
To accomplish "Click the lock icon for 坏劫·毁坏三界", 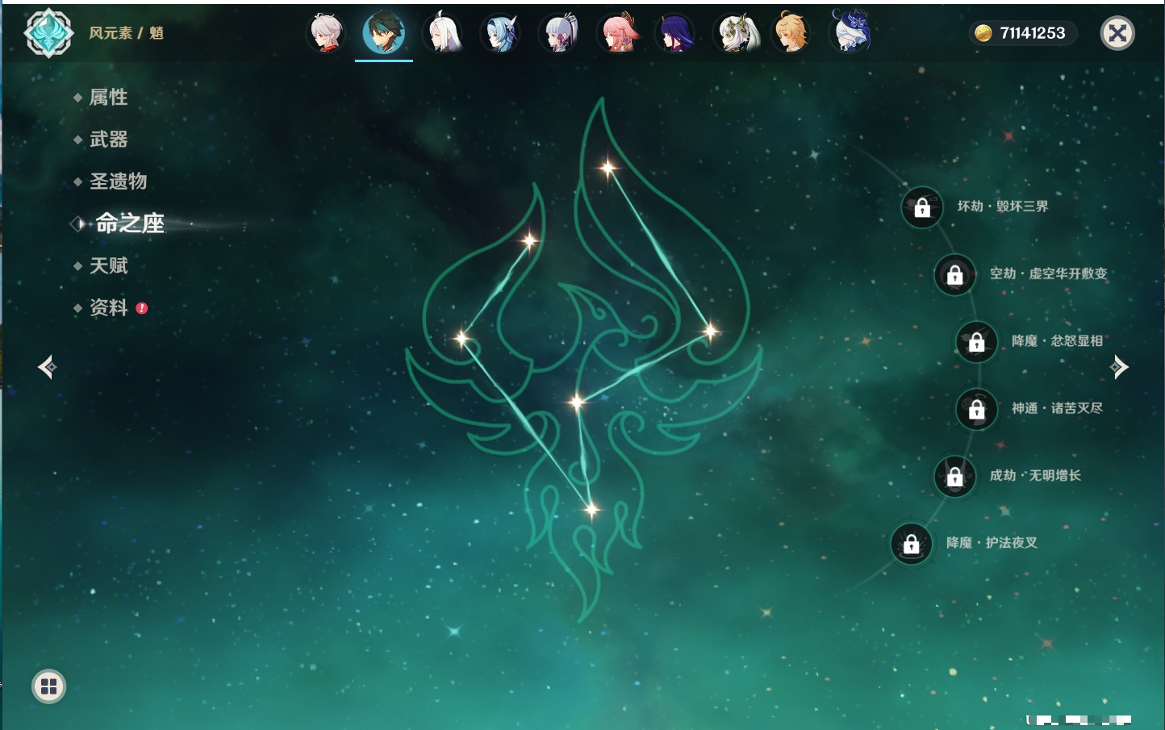I will point(922,207).
